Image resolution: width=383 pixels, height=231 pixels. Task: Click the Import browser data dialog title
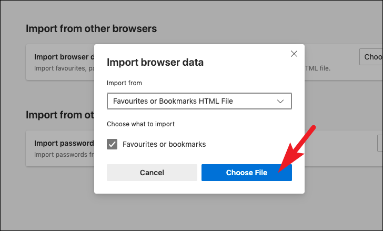(x=155, y=62)
